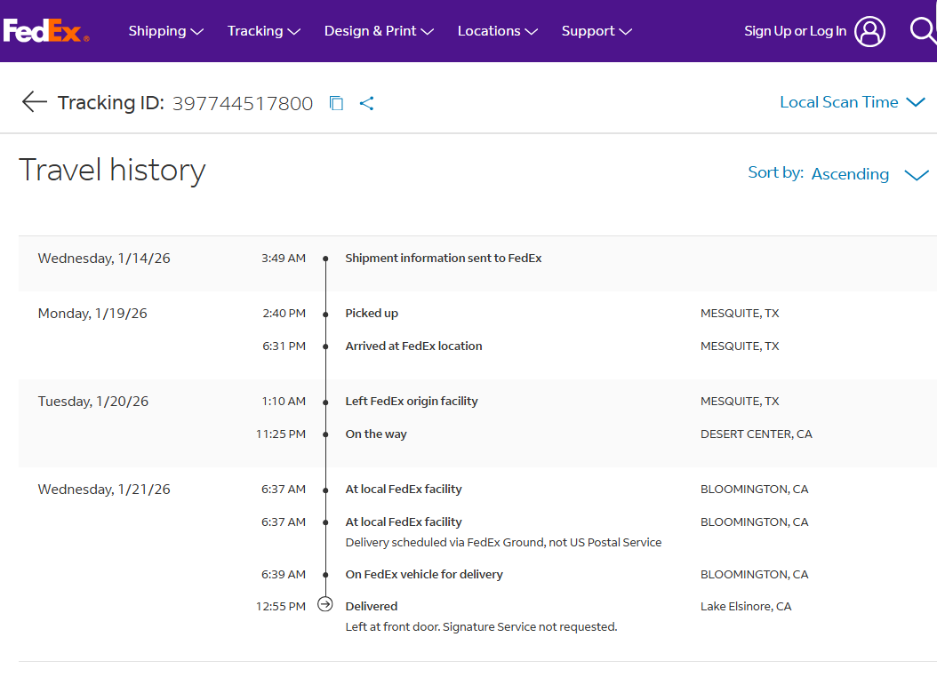The image size is (937, 685).
Task: Open the Tracking menu
Action: coord(263,31)
